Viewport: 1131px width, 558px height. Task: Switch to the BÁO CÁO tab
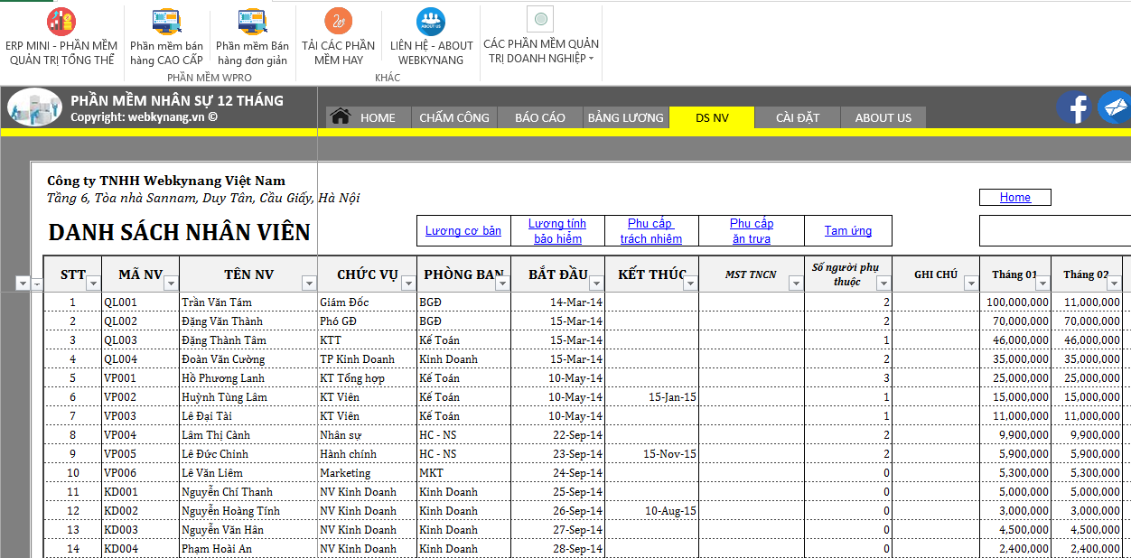pos(540,117)
